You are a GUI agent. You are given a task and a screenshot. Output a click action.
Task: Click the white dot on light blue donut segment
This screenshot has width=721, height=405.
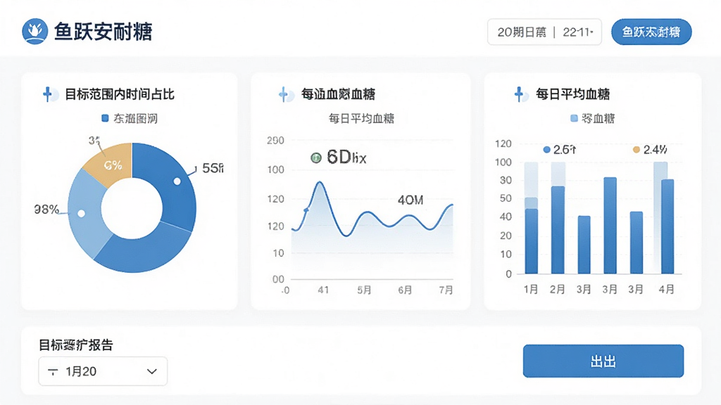click(x=82, y=214)
